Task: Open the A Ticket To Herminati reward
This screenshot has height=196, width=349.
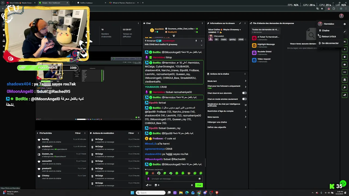Action: (x=266, y=38)
